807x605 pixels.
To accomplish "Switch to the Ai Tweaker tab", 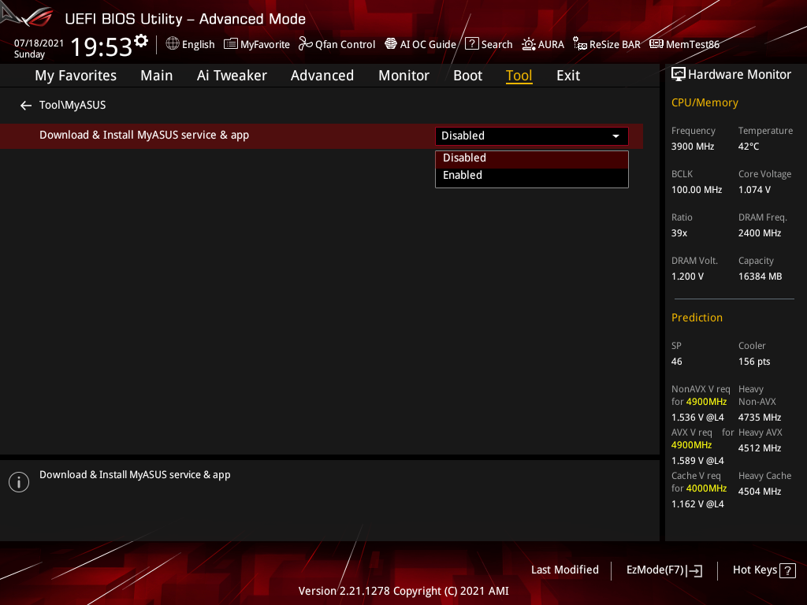I will click(232, 75).
